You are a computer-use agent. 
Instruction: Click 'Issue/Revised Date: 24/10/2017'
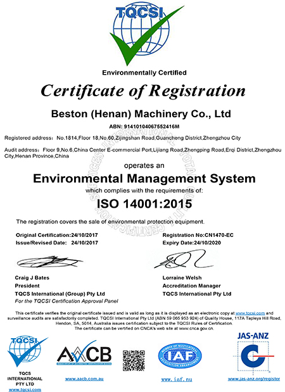[57, 243]
